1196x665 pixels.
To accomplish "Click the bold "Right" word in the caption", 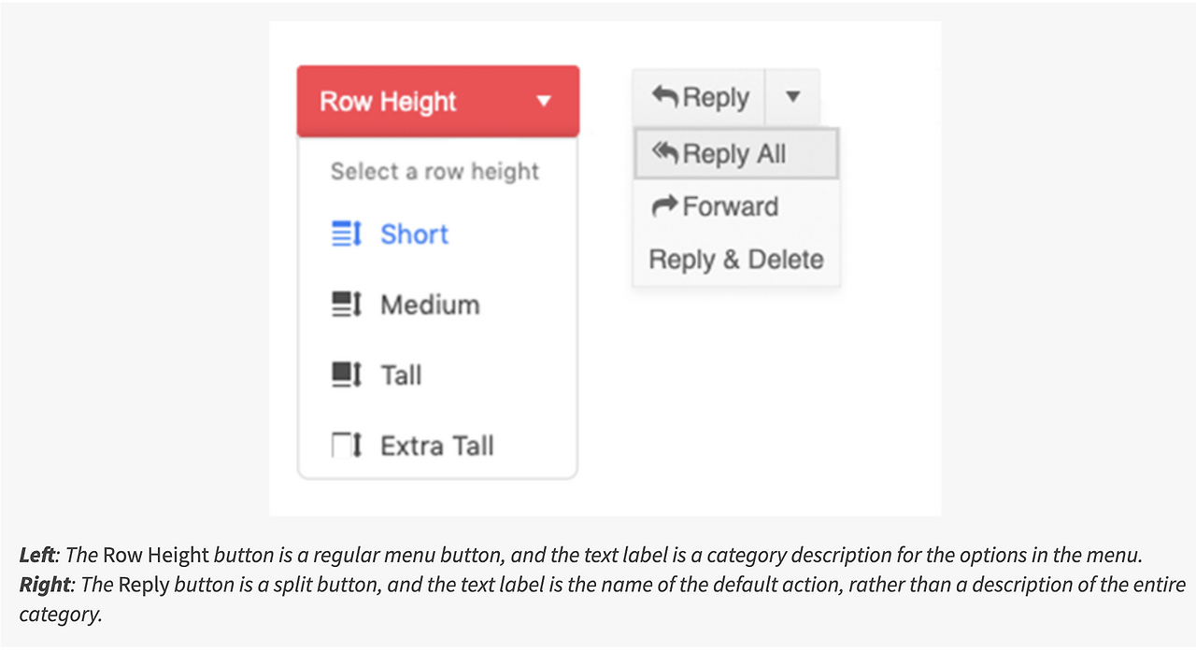I will 44,585.
